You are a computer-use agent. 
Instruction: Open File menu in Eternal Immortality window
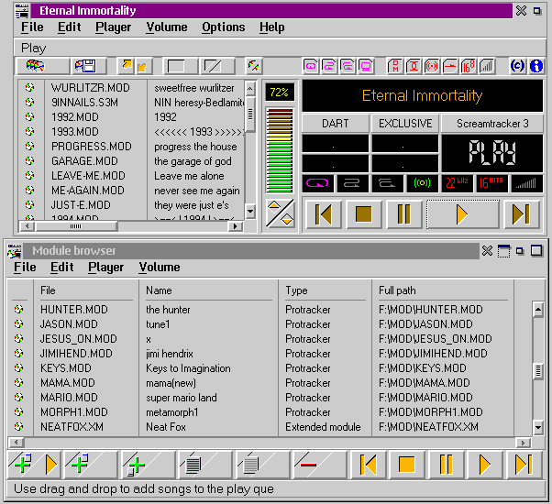(x=32, y=27)
